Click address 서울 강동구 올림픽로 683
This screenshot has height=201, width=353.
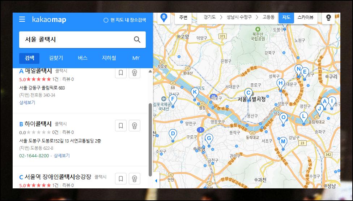(42, 88)
